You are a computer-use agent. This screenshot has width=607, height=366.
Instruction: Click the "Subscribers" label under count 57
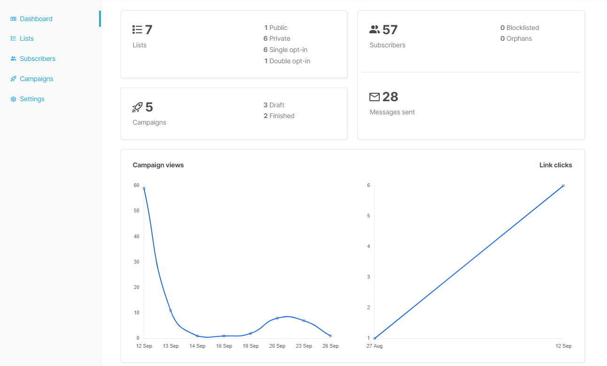(387, 45)
